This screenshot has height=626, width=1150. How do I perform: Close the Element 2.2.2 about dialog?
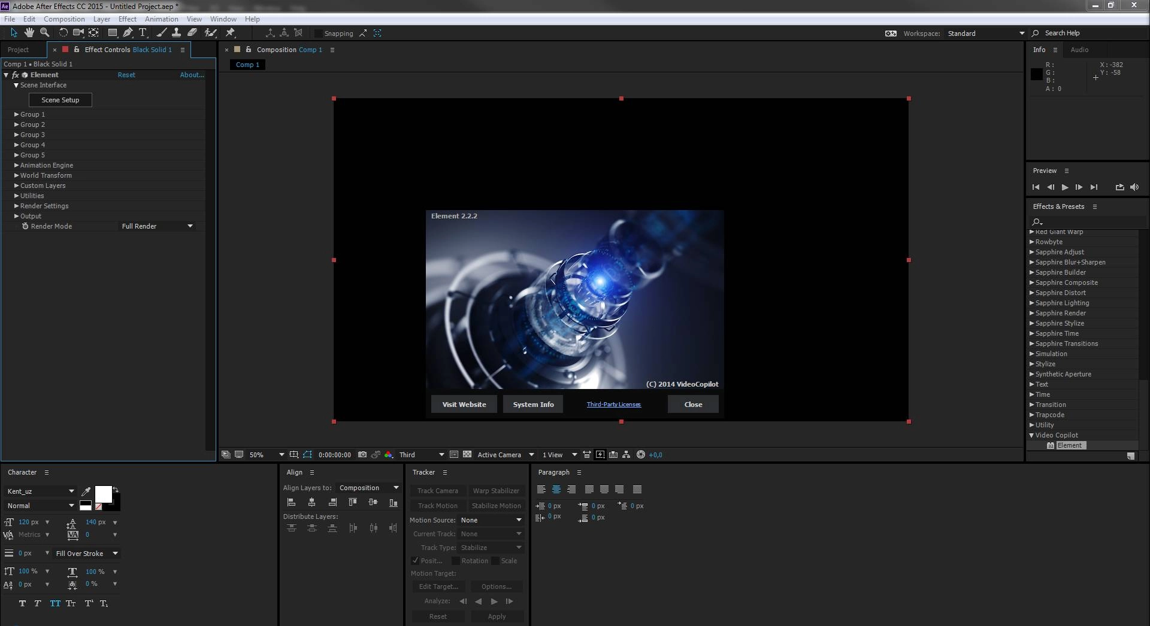point(693,405)
